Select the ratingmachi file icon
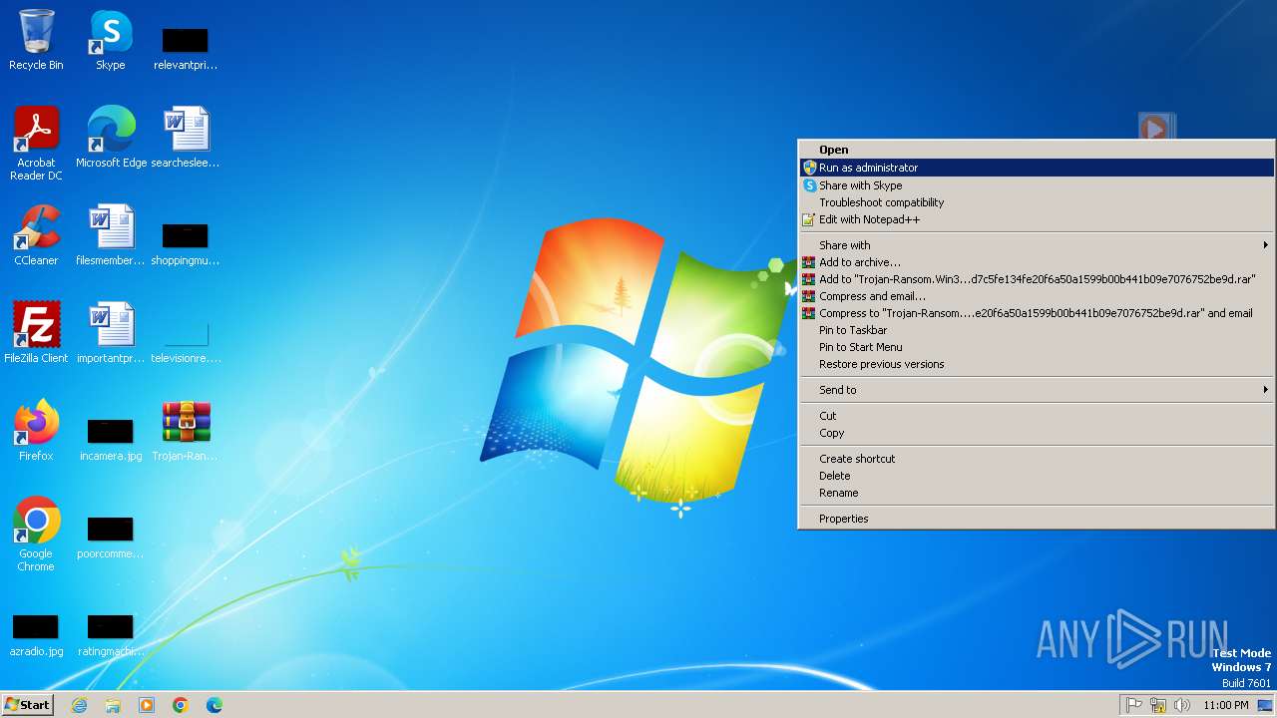This screenshot has width=1277, height=718. point(111,632)
